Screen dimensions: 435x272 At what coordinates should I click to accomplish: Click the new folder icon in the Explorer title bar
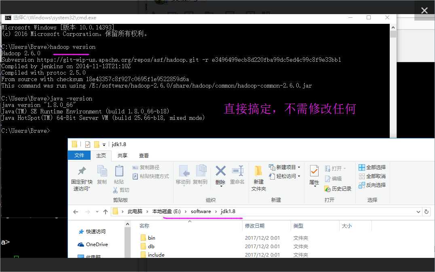pyautogui.click(x=97, y=144)
